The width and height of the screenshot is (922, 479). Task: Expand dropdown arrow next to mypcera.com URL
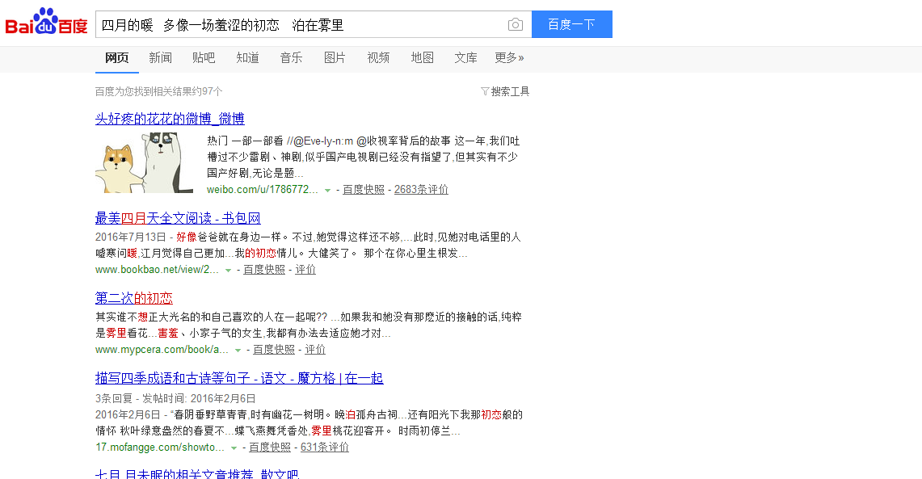tap(238, 350)
